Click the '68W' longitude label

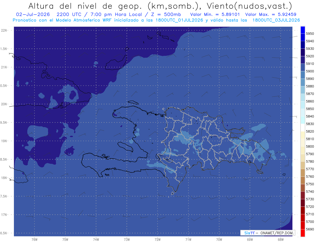pos(281,240)
